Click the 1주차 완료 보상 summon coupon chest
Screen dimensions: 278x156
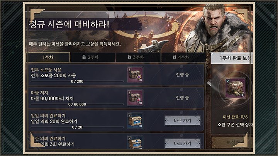coord(236,88)
